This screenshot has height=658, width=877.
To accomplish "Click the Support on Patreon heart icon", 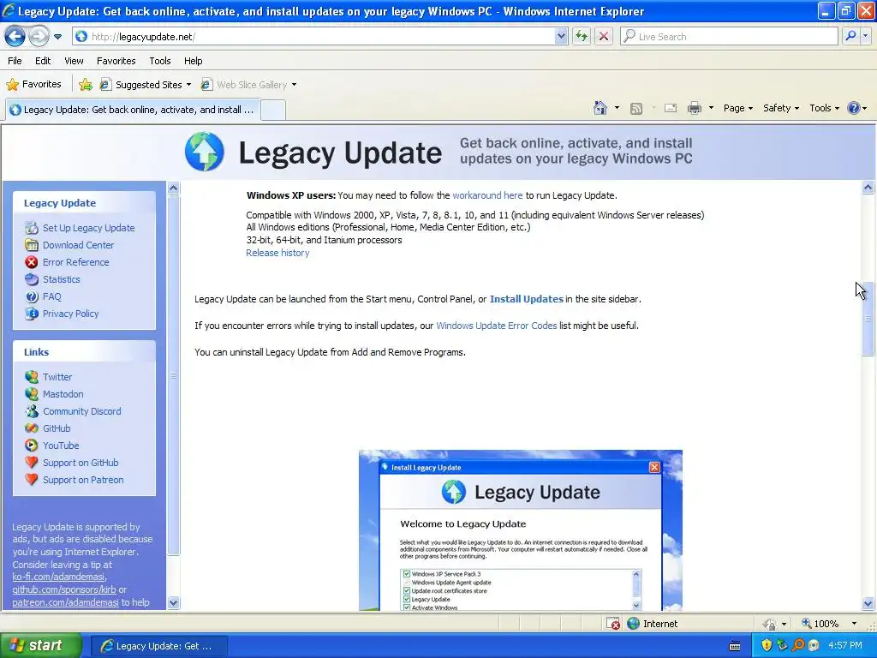I will pyautogui.click(x=32, y=480).
